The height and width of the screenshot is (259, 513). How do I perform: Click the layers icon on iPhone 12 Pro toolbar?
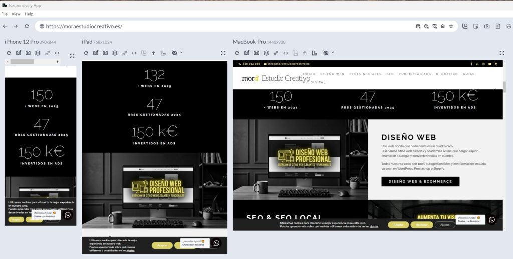38,53
